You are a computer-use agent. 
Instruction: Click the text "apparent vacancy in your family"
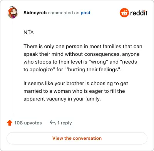[62, 99]
